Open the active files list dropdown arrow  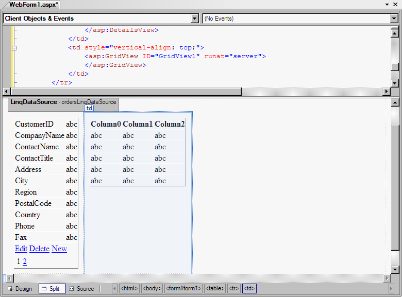(387, 4)
